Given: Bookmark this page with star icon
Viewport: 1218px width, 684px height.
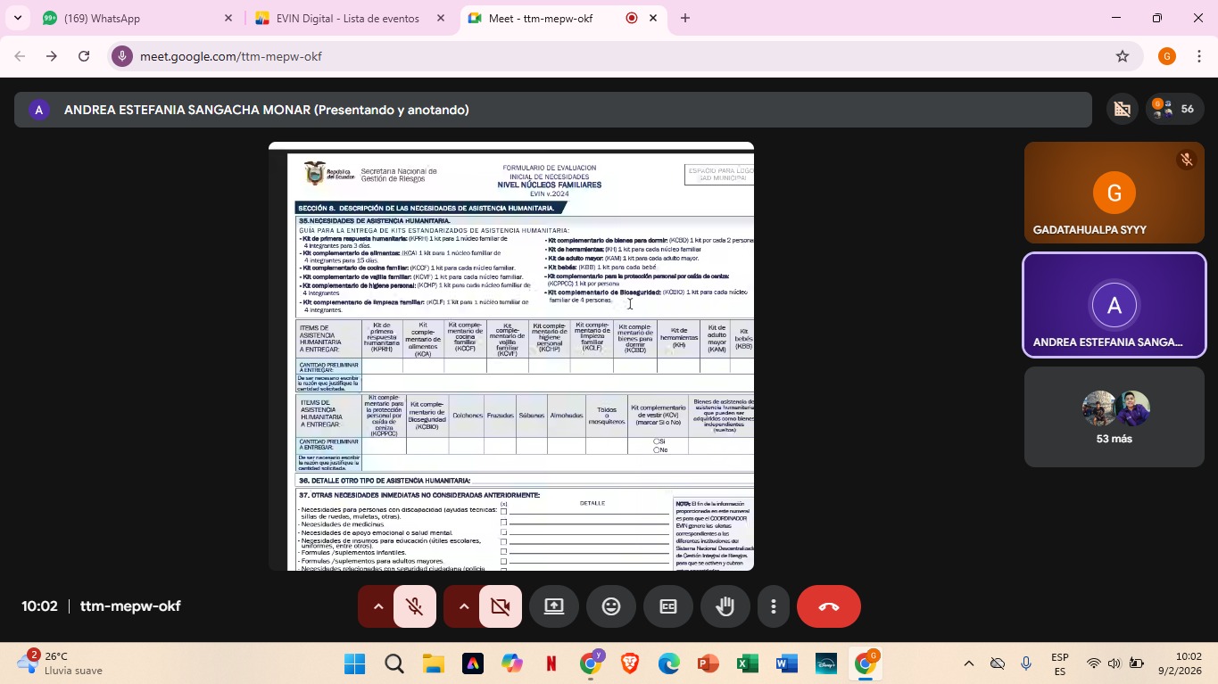Looking at the screenshot, I should pyautogui.click(x=1123, y=56).
